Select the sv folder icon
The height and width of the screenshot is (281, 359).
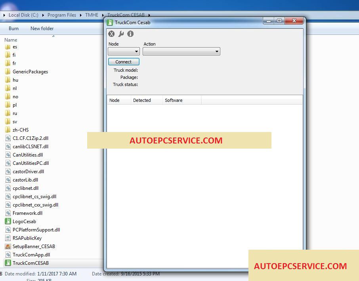click(8, 122)
